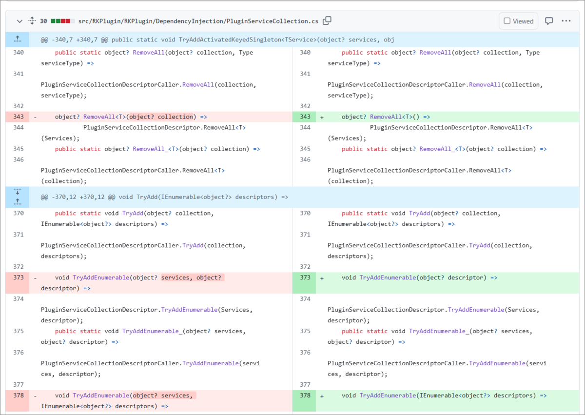Click 'TryAddEnumerable' in added line 378
585x415 pixels.
pos(388,395)
